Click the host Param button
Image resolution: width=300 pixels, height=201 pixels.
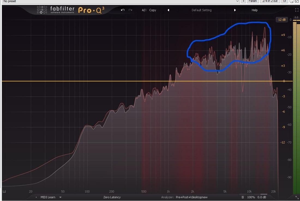(253, 1)
